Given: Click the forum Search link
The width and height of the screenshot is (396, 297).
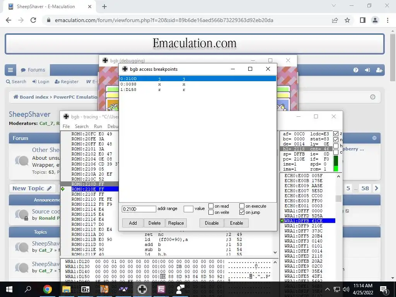Looking at the screenshot, I should (x=16, y=82).
